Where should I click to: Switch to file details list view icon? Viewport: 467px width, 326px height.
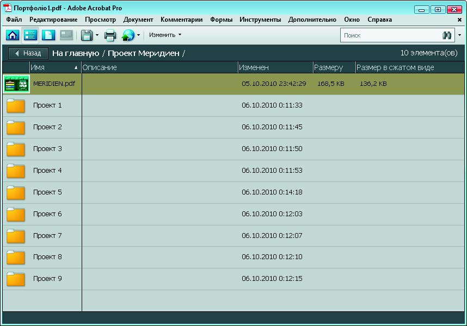click(30, 35)
